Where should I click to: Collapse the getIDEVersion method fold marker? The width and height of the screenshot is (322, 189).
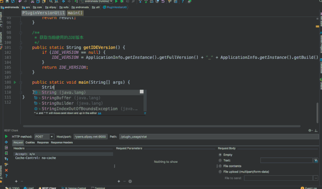pos(21,47)
